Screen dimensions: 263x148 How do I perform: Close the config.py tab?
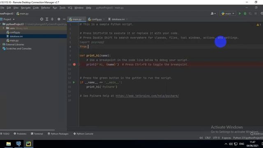[104, 19]
